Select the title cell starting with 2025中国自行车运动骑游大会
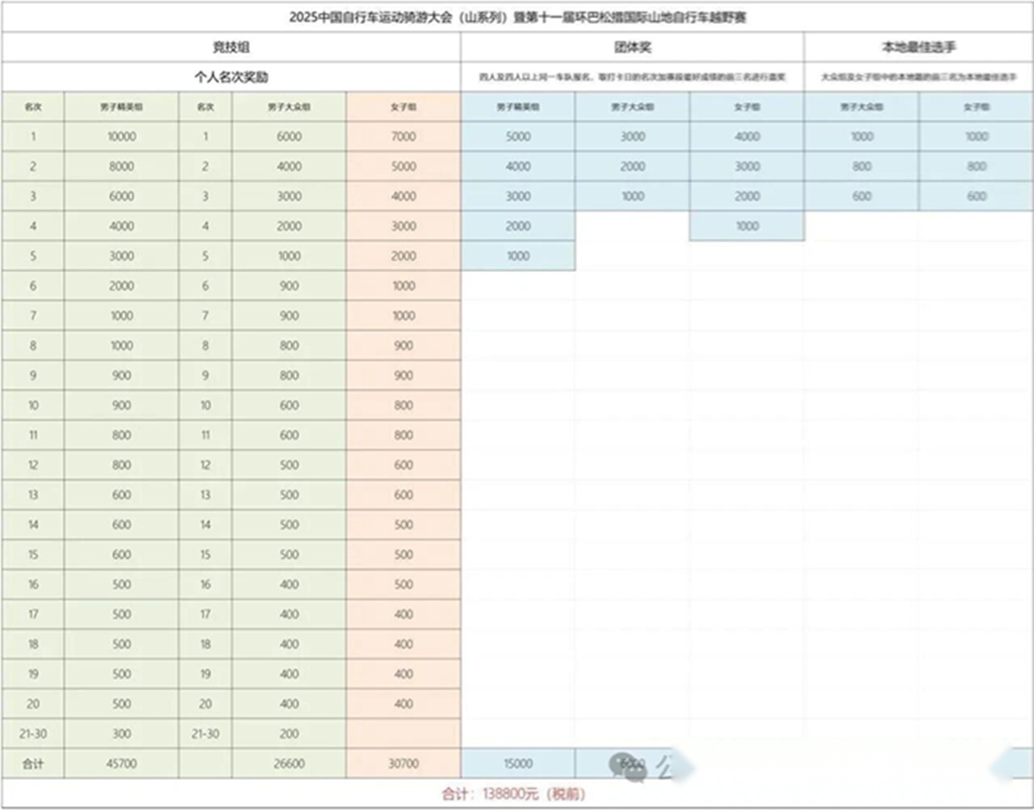 (x=517, y=17)
